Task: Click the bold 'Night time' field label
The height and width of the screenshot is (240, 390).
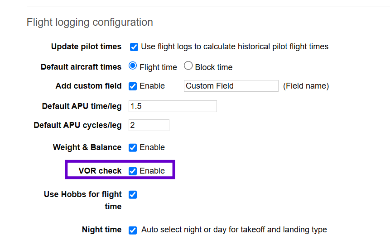Action: [x=101, y=230]
